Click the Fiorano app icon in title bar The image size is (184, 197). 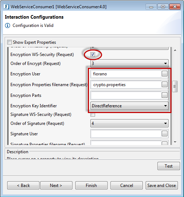6,7
